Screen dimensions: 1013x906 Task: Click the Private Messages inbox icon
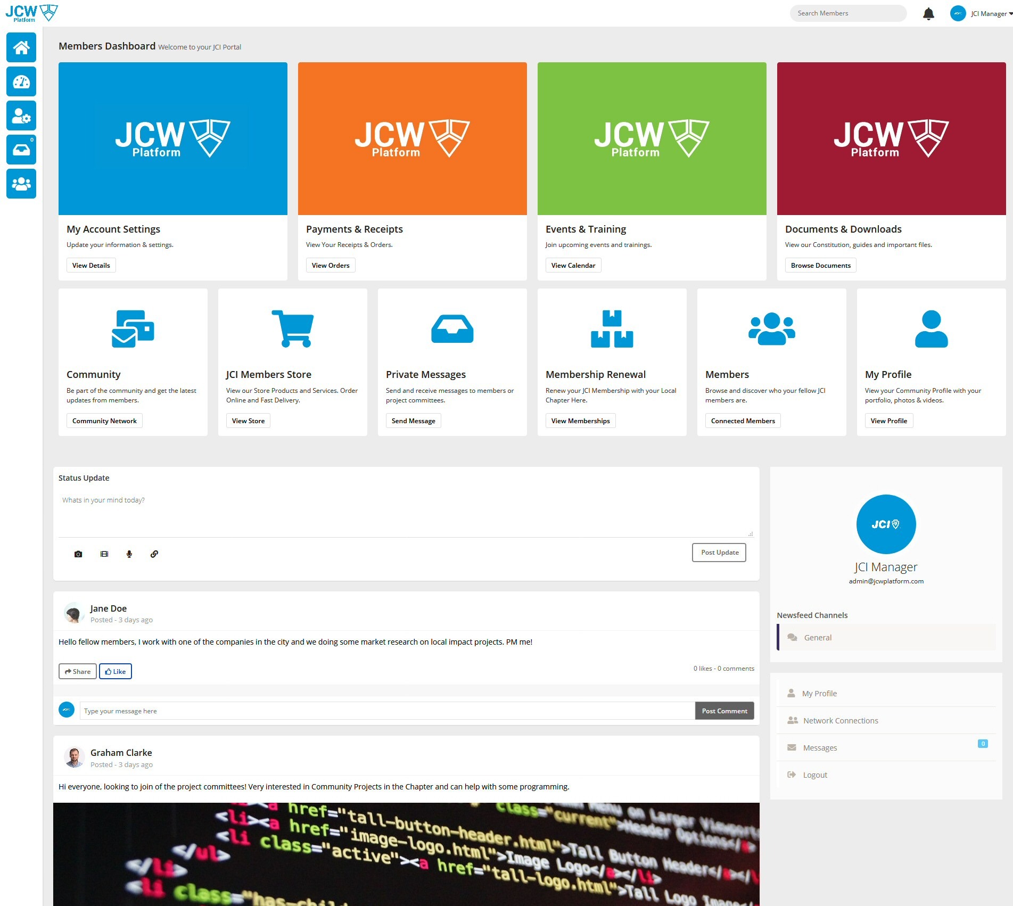452,328
